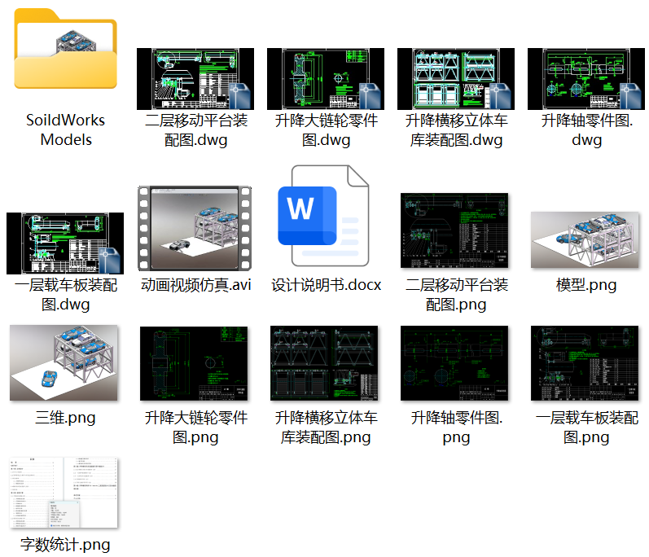This screenshot has width=649, height=557.
Task: Click the 升降横移立体车库装配图.png thumbnail
Action: coord(324,363)
